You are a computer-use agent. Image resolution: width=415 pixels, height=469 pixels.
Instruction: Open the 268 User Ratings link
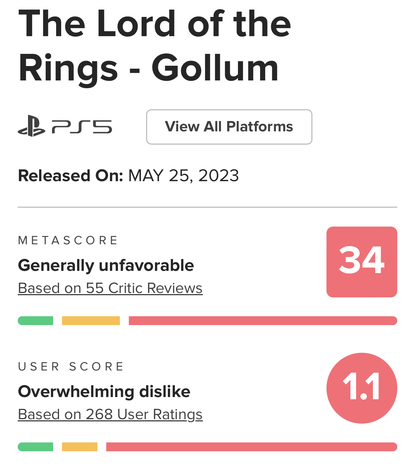tap(110, 414)
